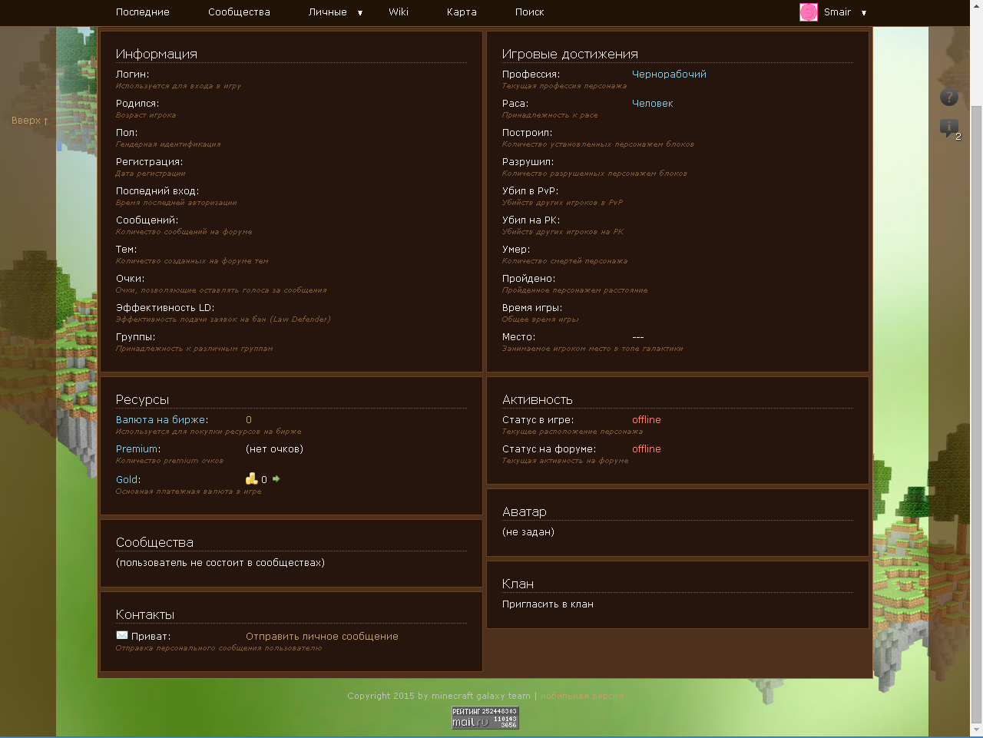The image size is (983, 738).
Task: Click Пригласить в клан link
Action: click(548, 604)
